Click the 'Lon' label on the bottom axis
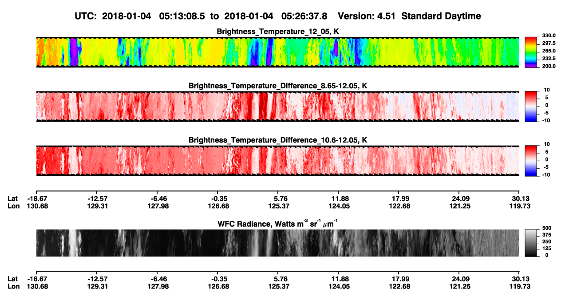The image size is (577, 296). [13, 287]
